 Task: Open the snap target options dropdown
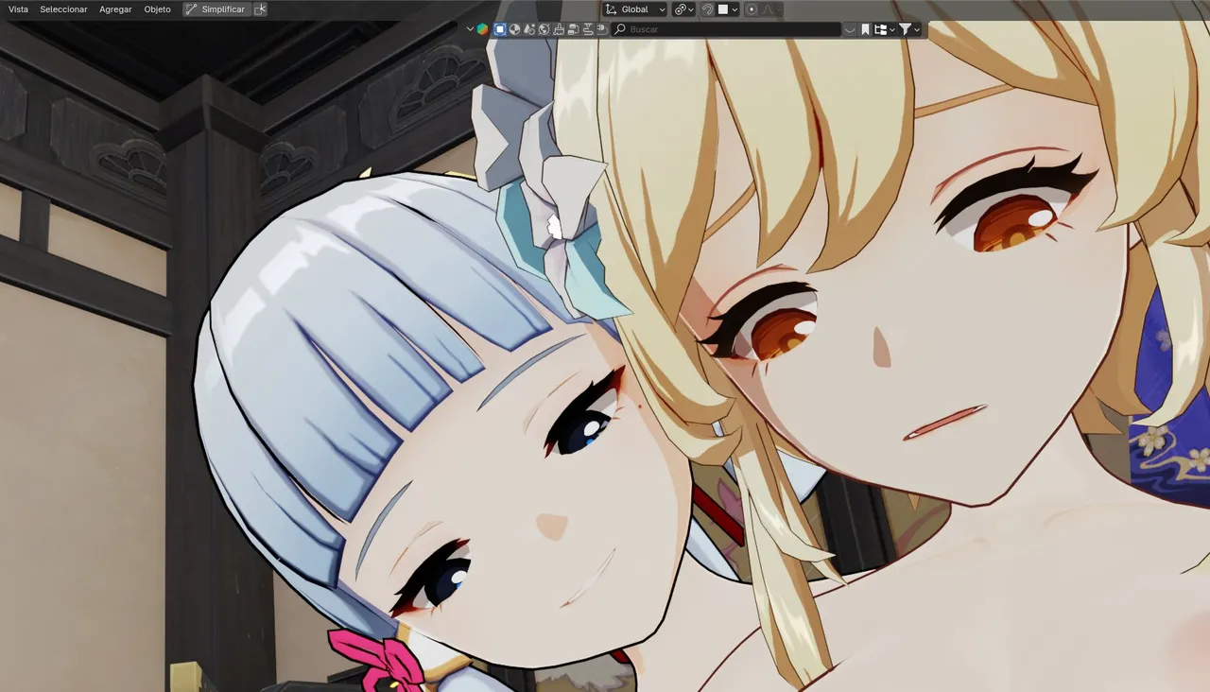[728, 9]
